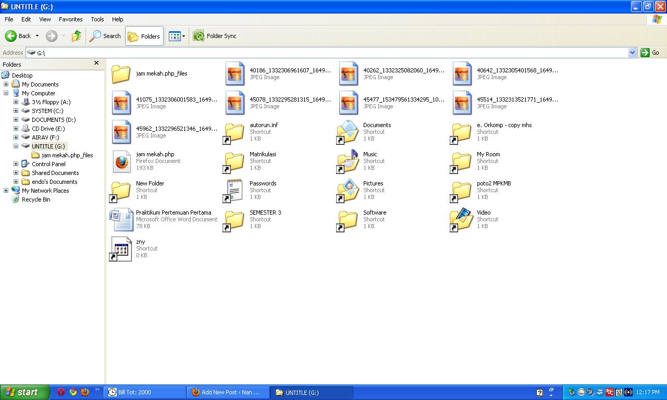Open the View menu
Image resolution: width=667 pixels, height=400 pixels.
[45, 19]
